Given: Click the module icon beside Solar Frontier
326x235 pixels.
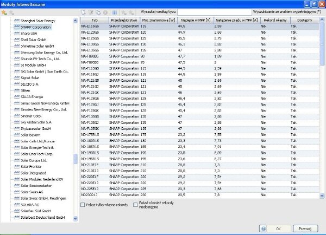Looking at the screenshot, I should point(16,167).
